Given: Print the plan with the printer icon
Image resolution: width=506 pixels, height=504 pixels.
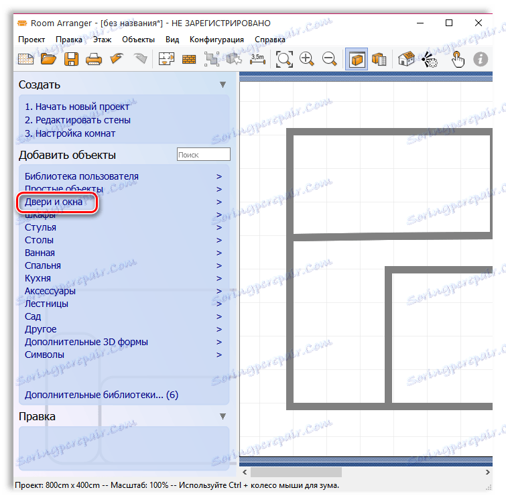Looking at the screenshot, I should pyautogui.click(x=94, y=60).
